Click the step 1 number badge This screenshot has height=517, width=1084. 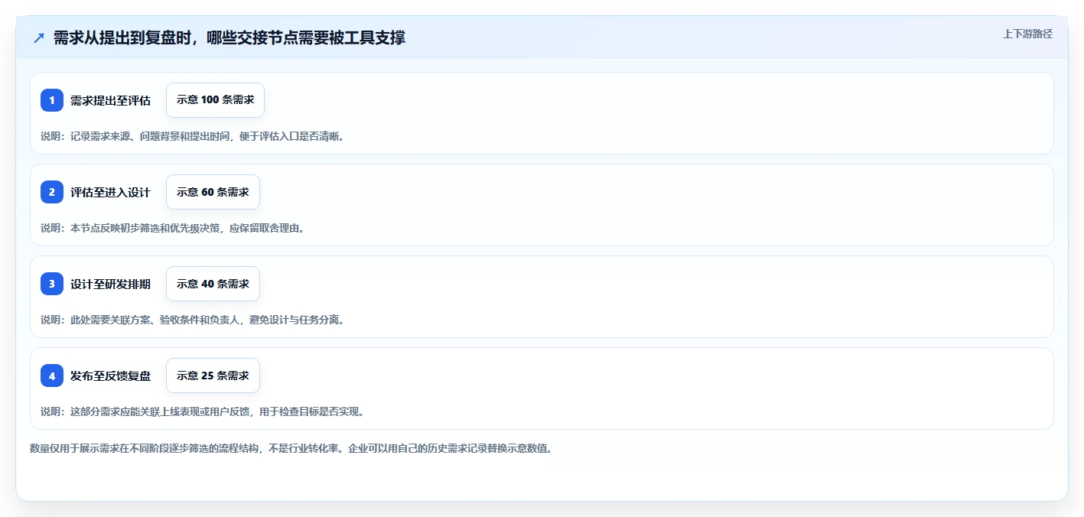(52, 100)
